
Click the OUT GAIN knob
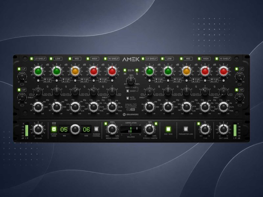coord(224,129)
